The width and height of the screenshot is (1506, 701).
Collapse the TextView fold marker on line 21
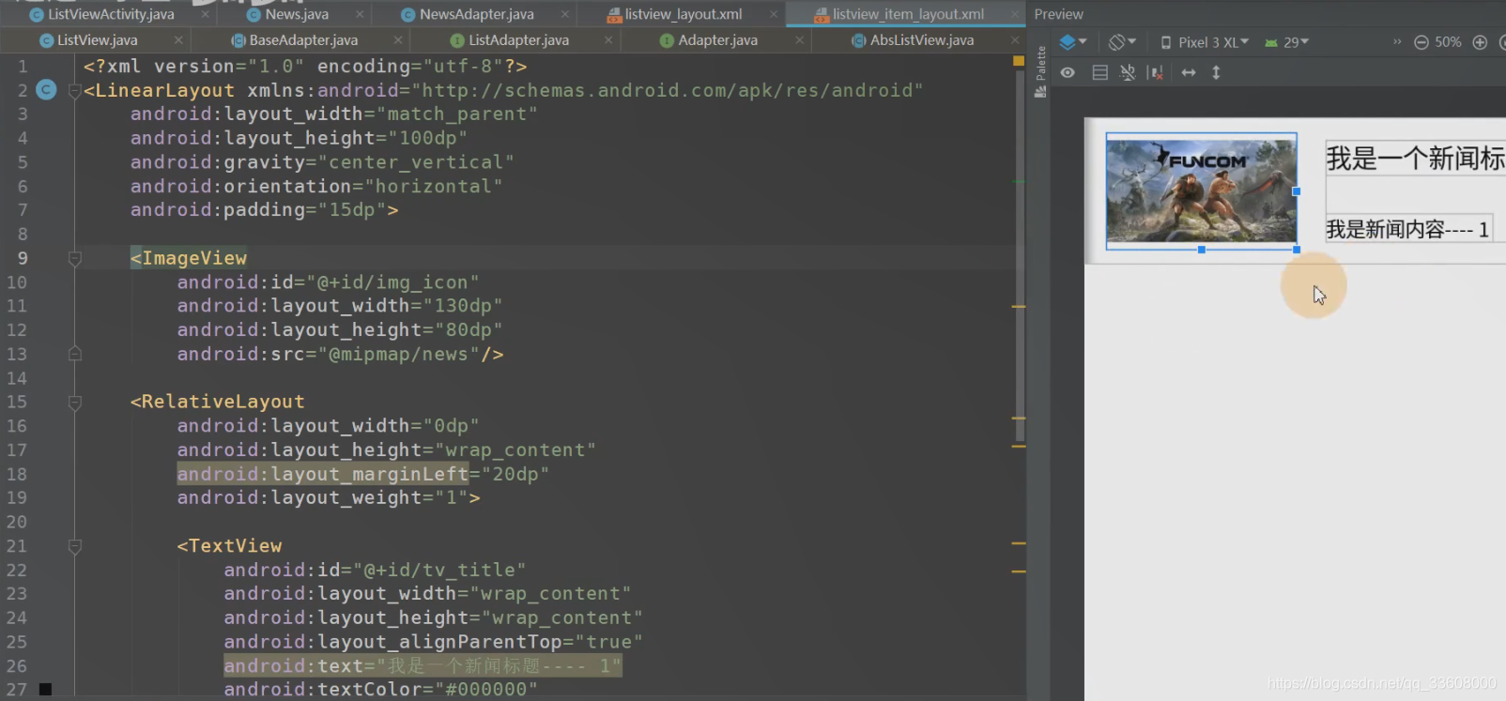point(75,546)
